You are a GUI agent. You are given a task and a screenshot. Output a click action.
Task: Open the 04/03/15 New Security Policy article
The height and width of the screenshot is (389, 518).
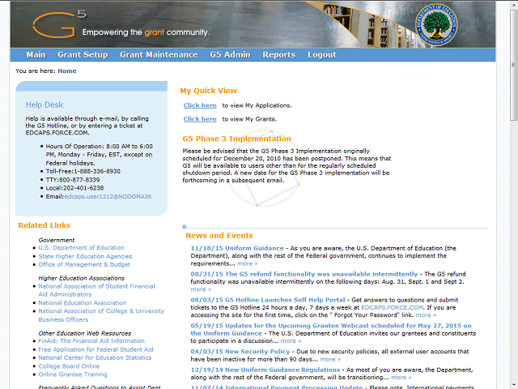[240, 352]
